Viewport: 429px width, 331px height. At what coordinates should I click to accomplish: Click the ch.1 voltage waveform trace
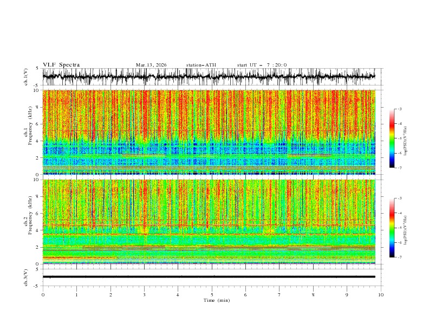209,76
